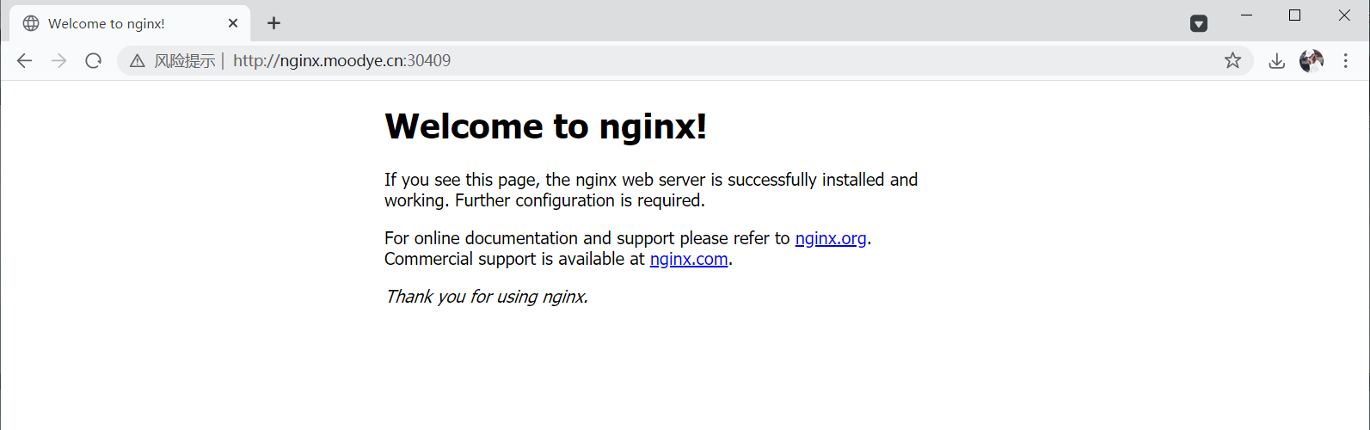Viewport: 1370px width, 430px height.
Task: Maximize the browser window
Action: coord(1294,15)
